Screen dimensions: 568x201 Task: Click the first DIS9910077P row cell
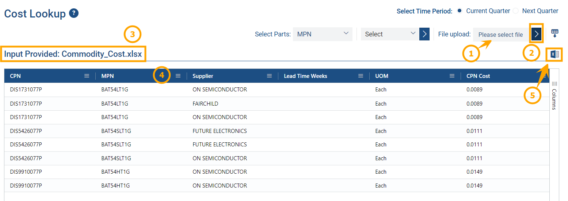[26, 172]
